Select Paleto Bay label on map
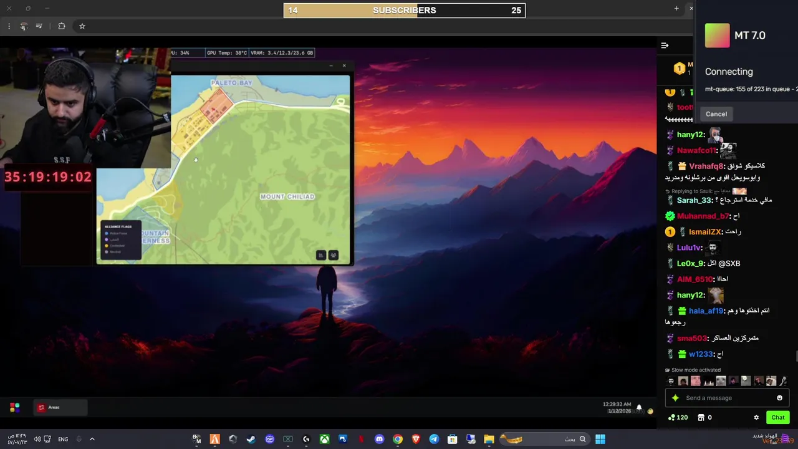Screen dimensions: 798x449 tap(231, 82)
